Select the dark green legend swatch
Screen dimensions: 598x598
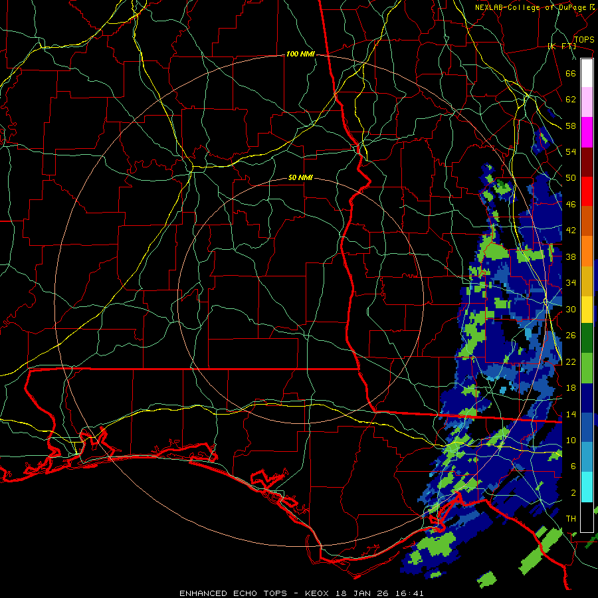pyautogui.click(x=587, y=338)
